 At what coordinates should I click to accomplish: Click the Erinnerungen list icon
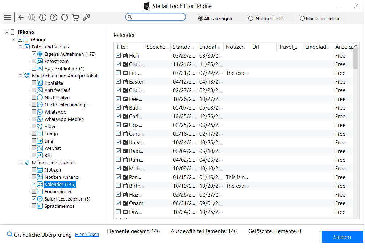[x=40, y=191]
